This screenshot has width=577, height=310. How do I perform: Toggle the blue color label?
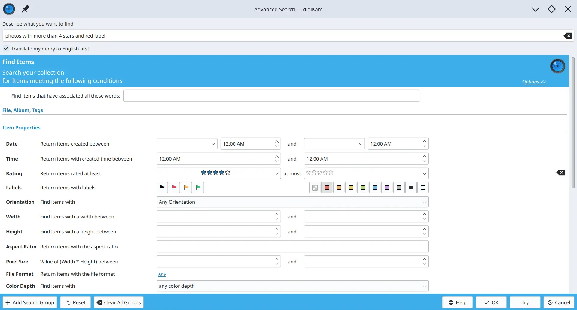coord(375,188)
